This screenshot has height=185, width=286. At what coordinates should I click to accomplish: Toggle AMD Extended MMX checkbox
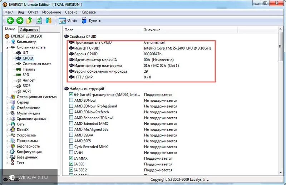(x=71, y=124)
